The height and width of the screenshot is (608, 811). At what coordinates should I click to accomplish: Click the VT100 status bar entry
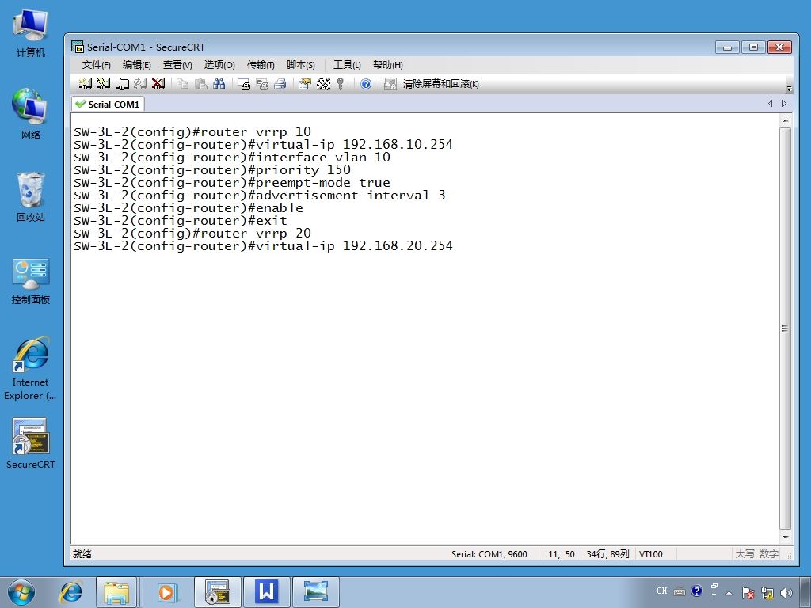651,554
